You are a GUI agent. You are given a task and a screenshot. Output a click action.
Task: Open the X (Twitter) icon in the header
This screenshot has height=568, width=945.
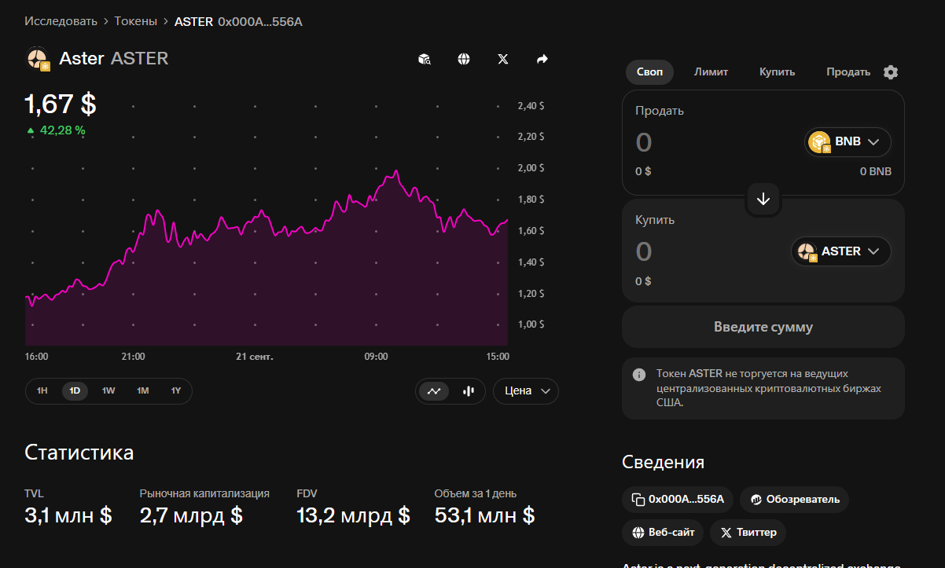coord(503,59)
